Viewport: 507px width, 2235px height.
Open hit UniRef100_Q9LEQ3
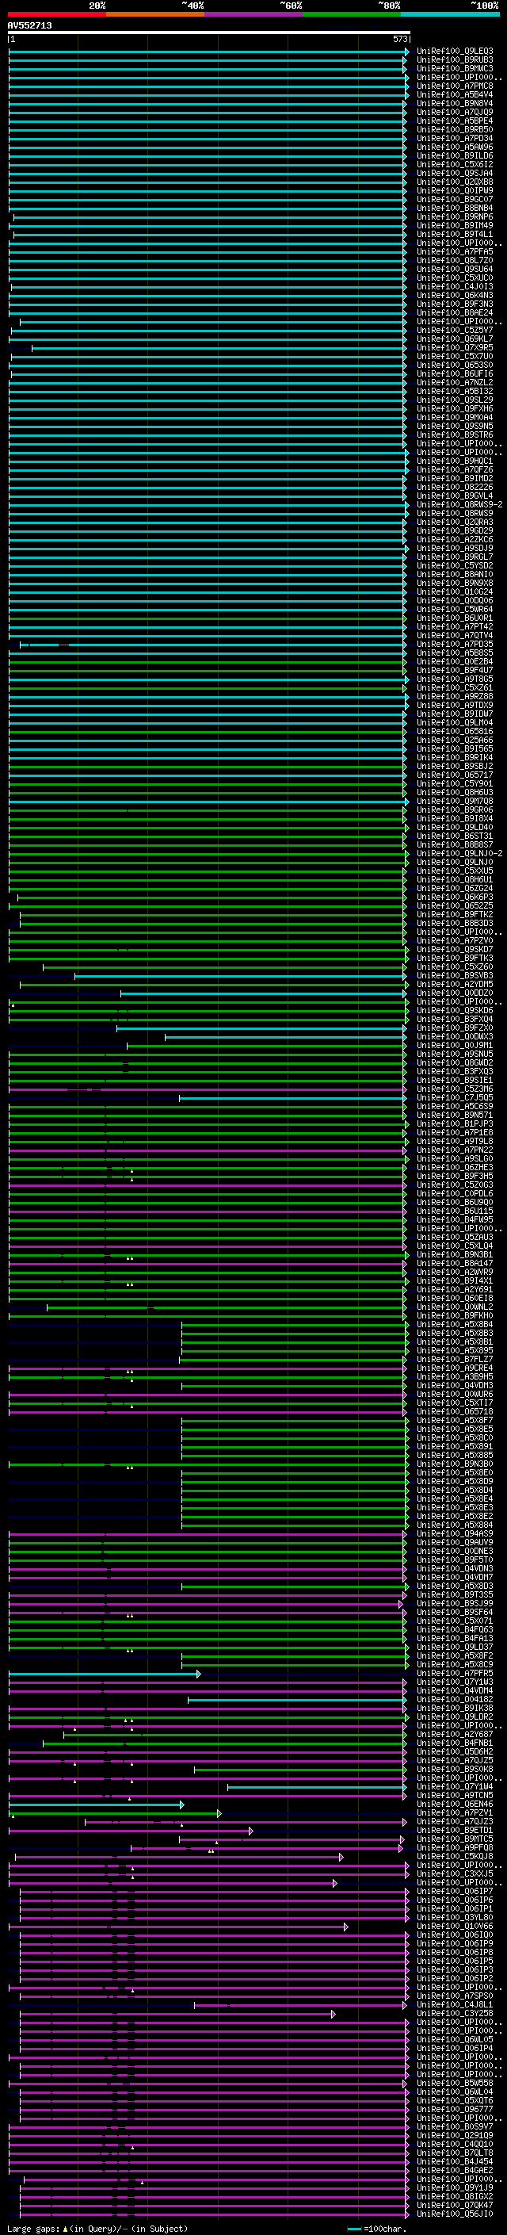click(x=455, y=52)
